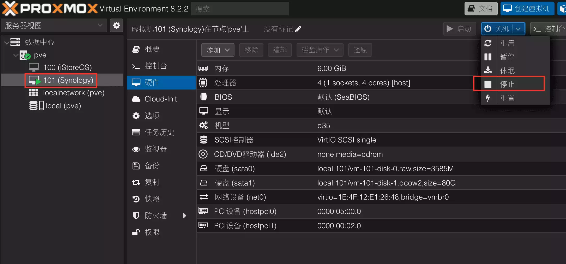Click the 暂停 (Pause) icon in the menu

click(x=488, y=57)
